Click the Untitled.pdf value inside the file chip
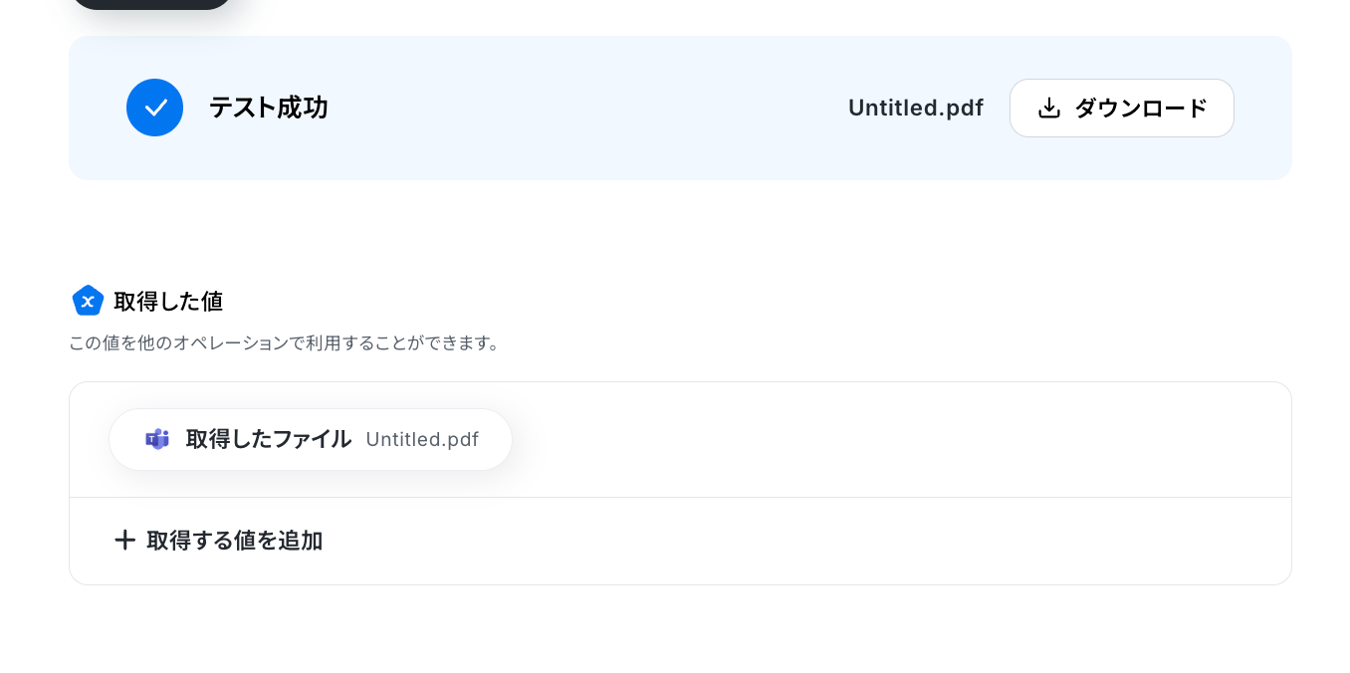This screenshot has height=673, width=1350. coord(422,439)
